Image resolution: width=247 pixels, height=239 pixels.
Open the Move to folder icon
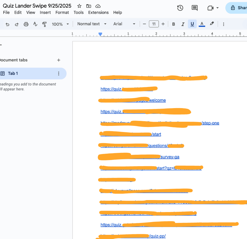coord(89,6)
